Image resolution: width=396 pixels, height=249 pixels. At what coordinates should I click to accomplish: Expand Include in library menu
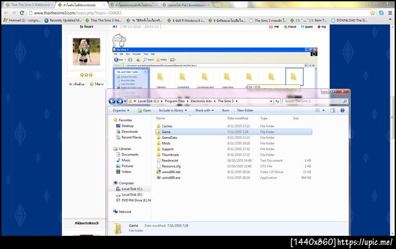173,111
